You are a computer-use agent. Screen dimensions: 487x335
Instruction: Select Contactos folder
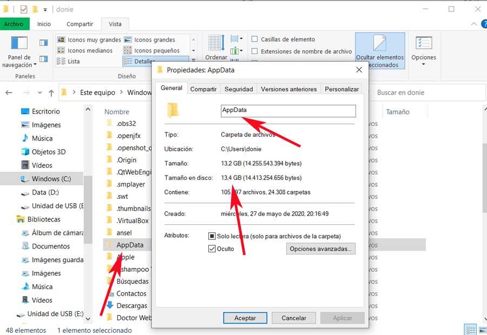coord(131,293)
